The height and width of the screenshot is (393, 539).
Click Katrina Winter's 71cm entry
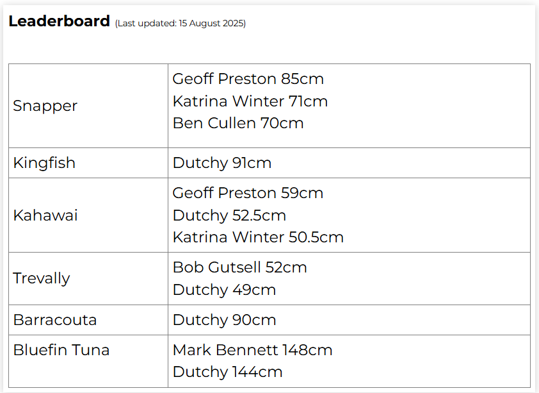pos(250,101)
